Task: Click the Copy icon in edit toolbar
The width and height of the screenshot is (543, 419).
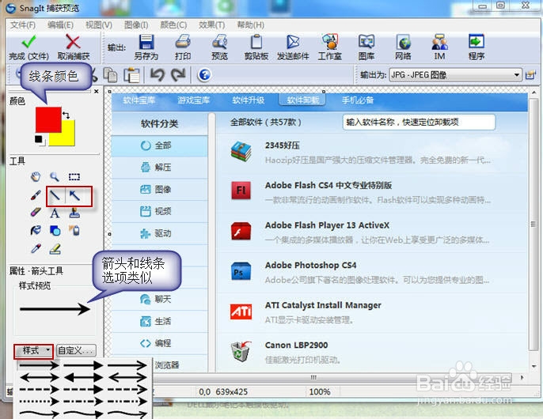Action: click(111, 75)
